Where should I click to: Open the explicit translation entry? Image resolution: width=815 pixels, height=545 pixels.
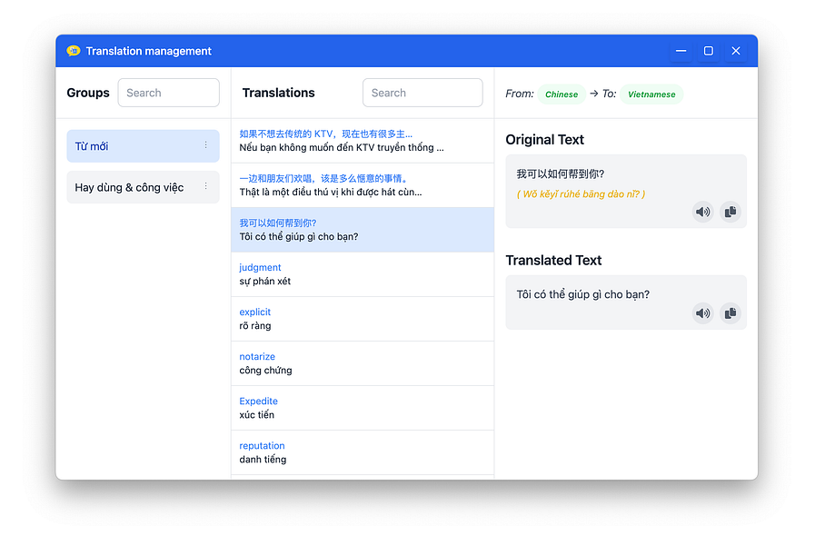(x=363, y=319)
